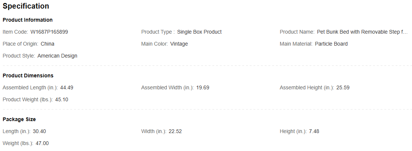Click the truncated Product Name value
This screenshot has height=151, width=412.
(362, 32)
